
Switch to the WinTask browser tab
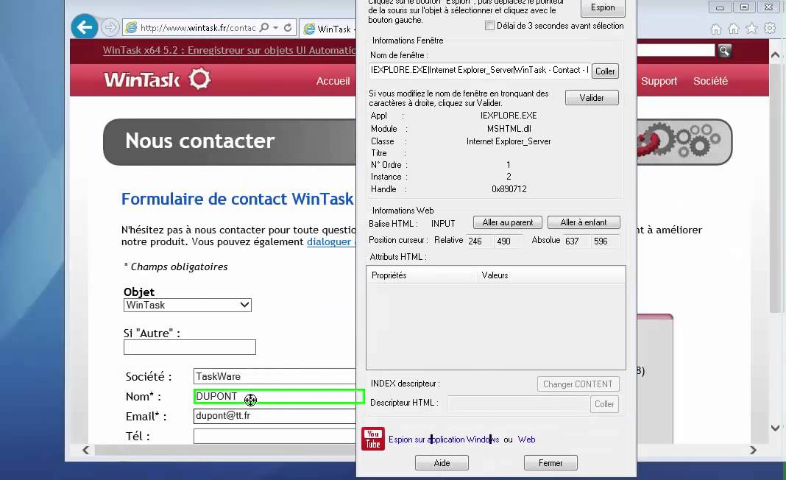329,29
